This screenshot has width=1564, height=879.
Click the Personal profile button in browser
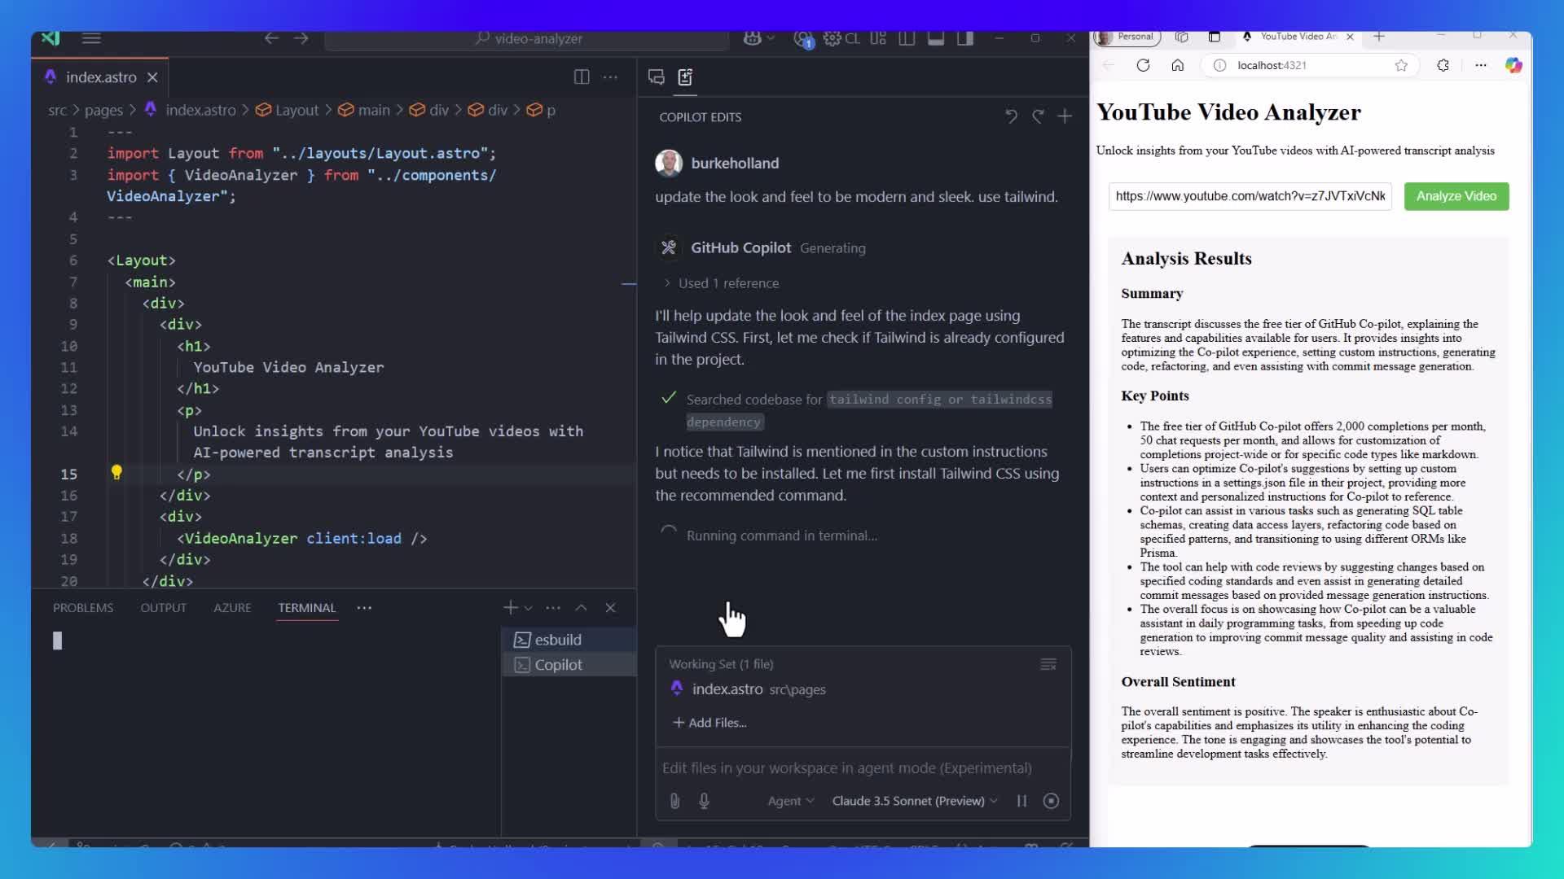pos(1127,37)
